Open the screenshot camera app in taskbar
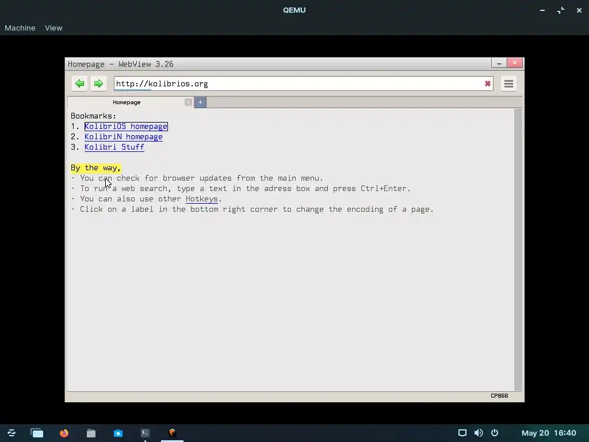589x442 pixels. (118, 433)
